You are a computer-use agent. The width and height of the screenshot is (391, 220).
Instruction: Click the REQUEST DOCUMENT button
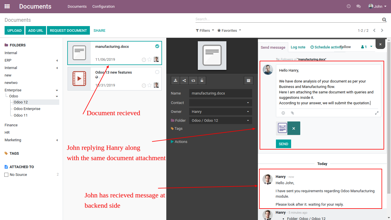point(68,30)
